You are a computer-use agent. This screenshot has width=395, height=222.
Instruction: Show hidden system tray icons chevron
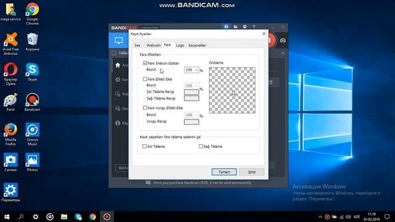coord(320,216)
